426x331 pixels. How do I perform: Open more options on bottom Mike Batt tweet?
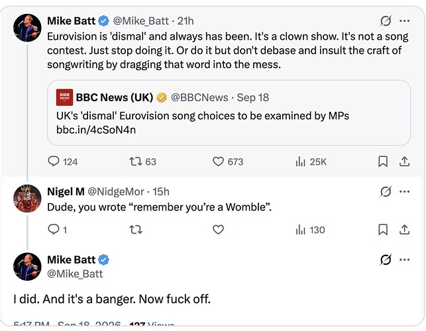[x=405, y=260]
